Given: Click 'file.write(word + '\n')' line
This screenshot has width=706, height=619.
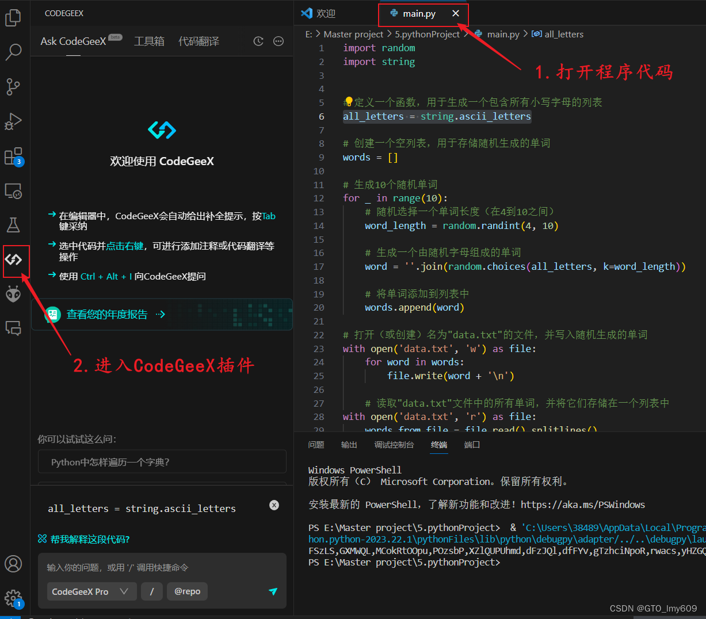Looking at the screenshot, I should (451, 376).
